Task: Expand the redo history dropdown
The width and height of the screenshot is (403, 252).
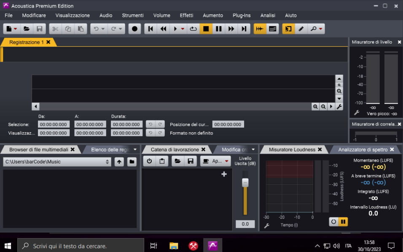Action: tap(120, 29)
